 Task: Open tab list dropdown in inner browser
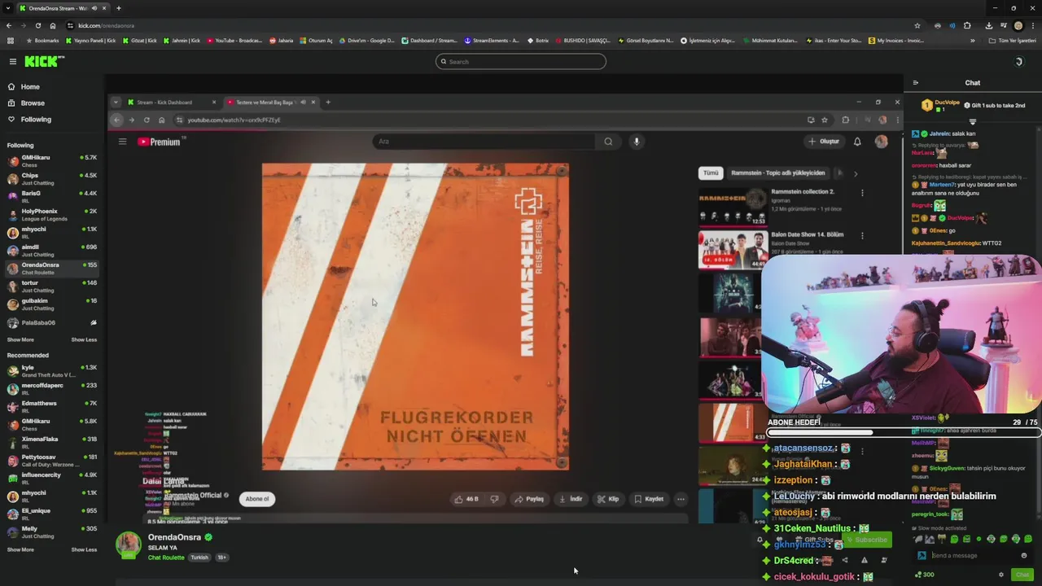click(116, 103)
